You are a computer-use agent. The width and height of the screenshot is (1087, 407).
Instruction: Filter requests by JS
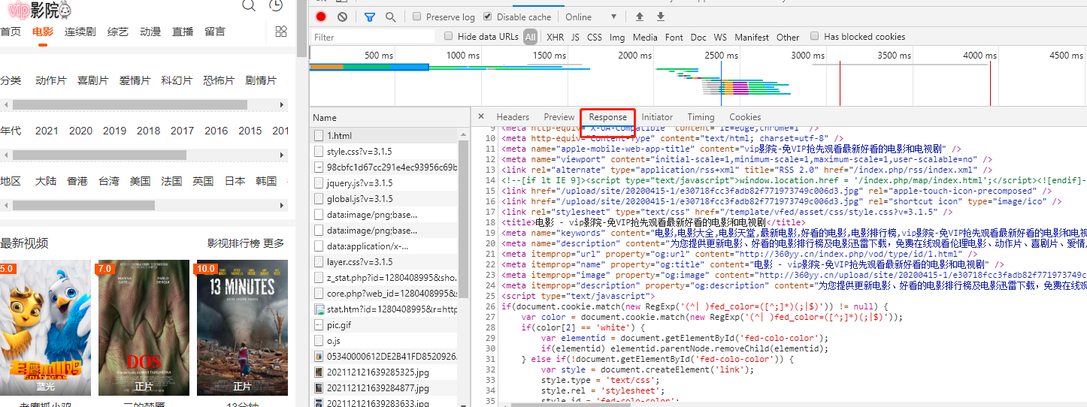[x=575, y=37]
